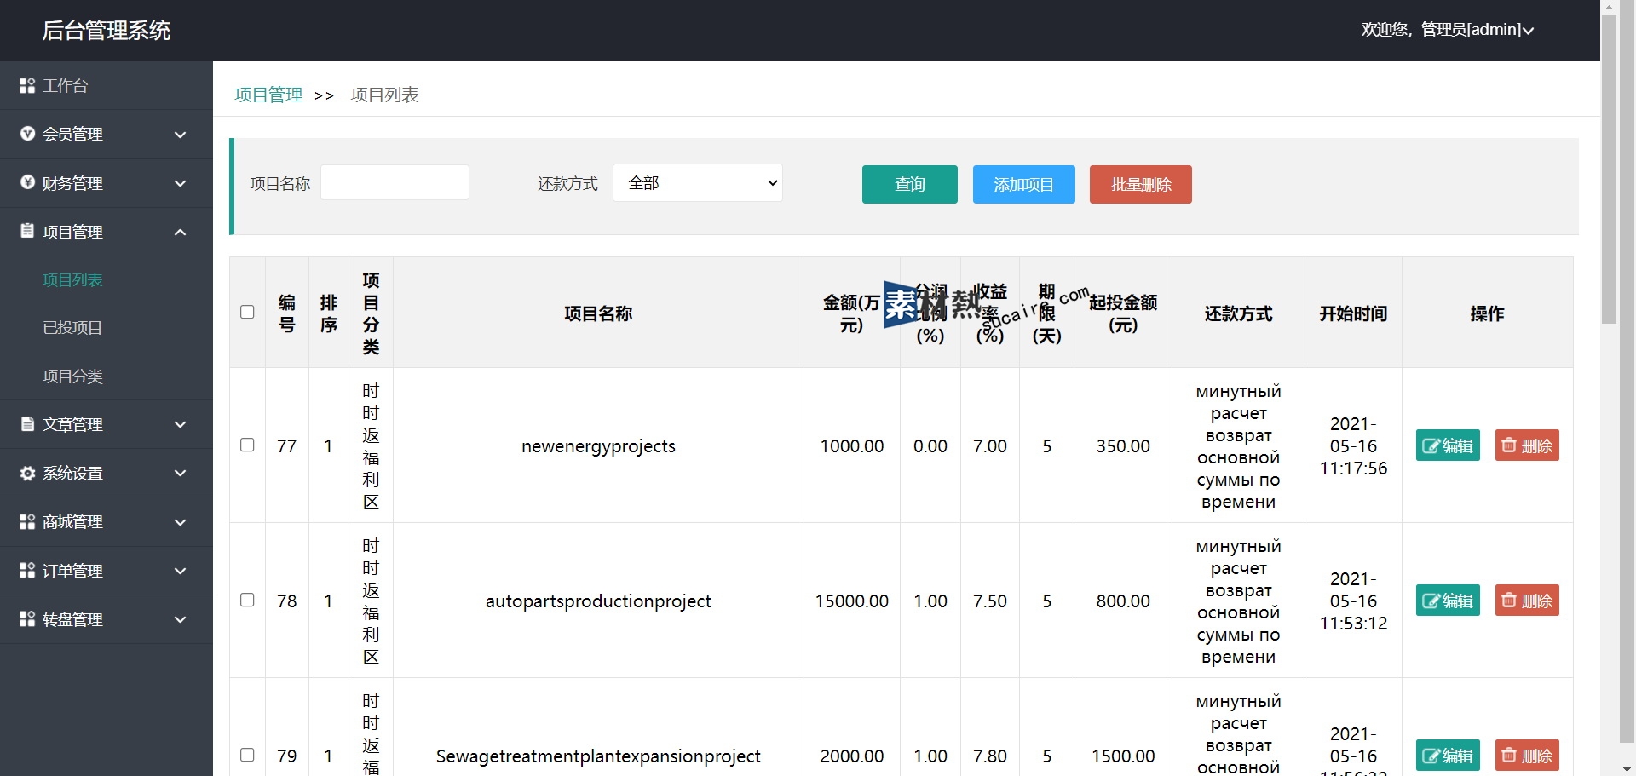
Task: Click the 财务管理 finance icon
Action: pyautogui.click(x=27, y=182)
